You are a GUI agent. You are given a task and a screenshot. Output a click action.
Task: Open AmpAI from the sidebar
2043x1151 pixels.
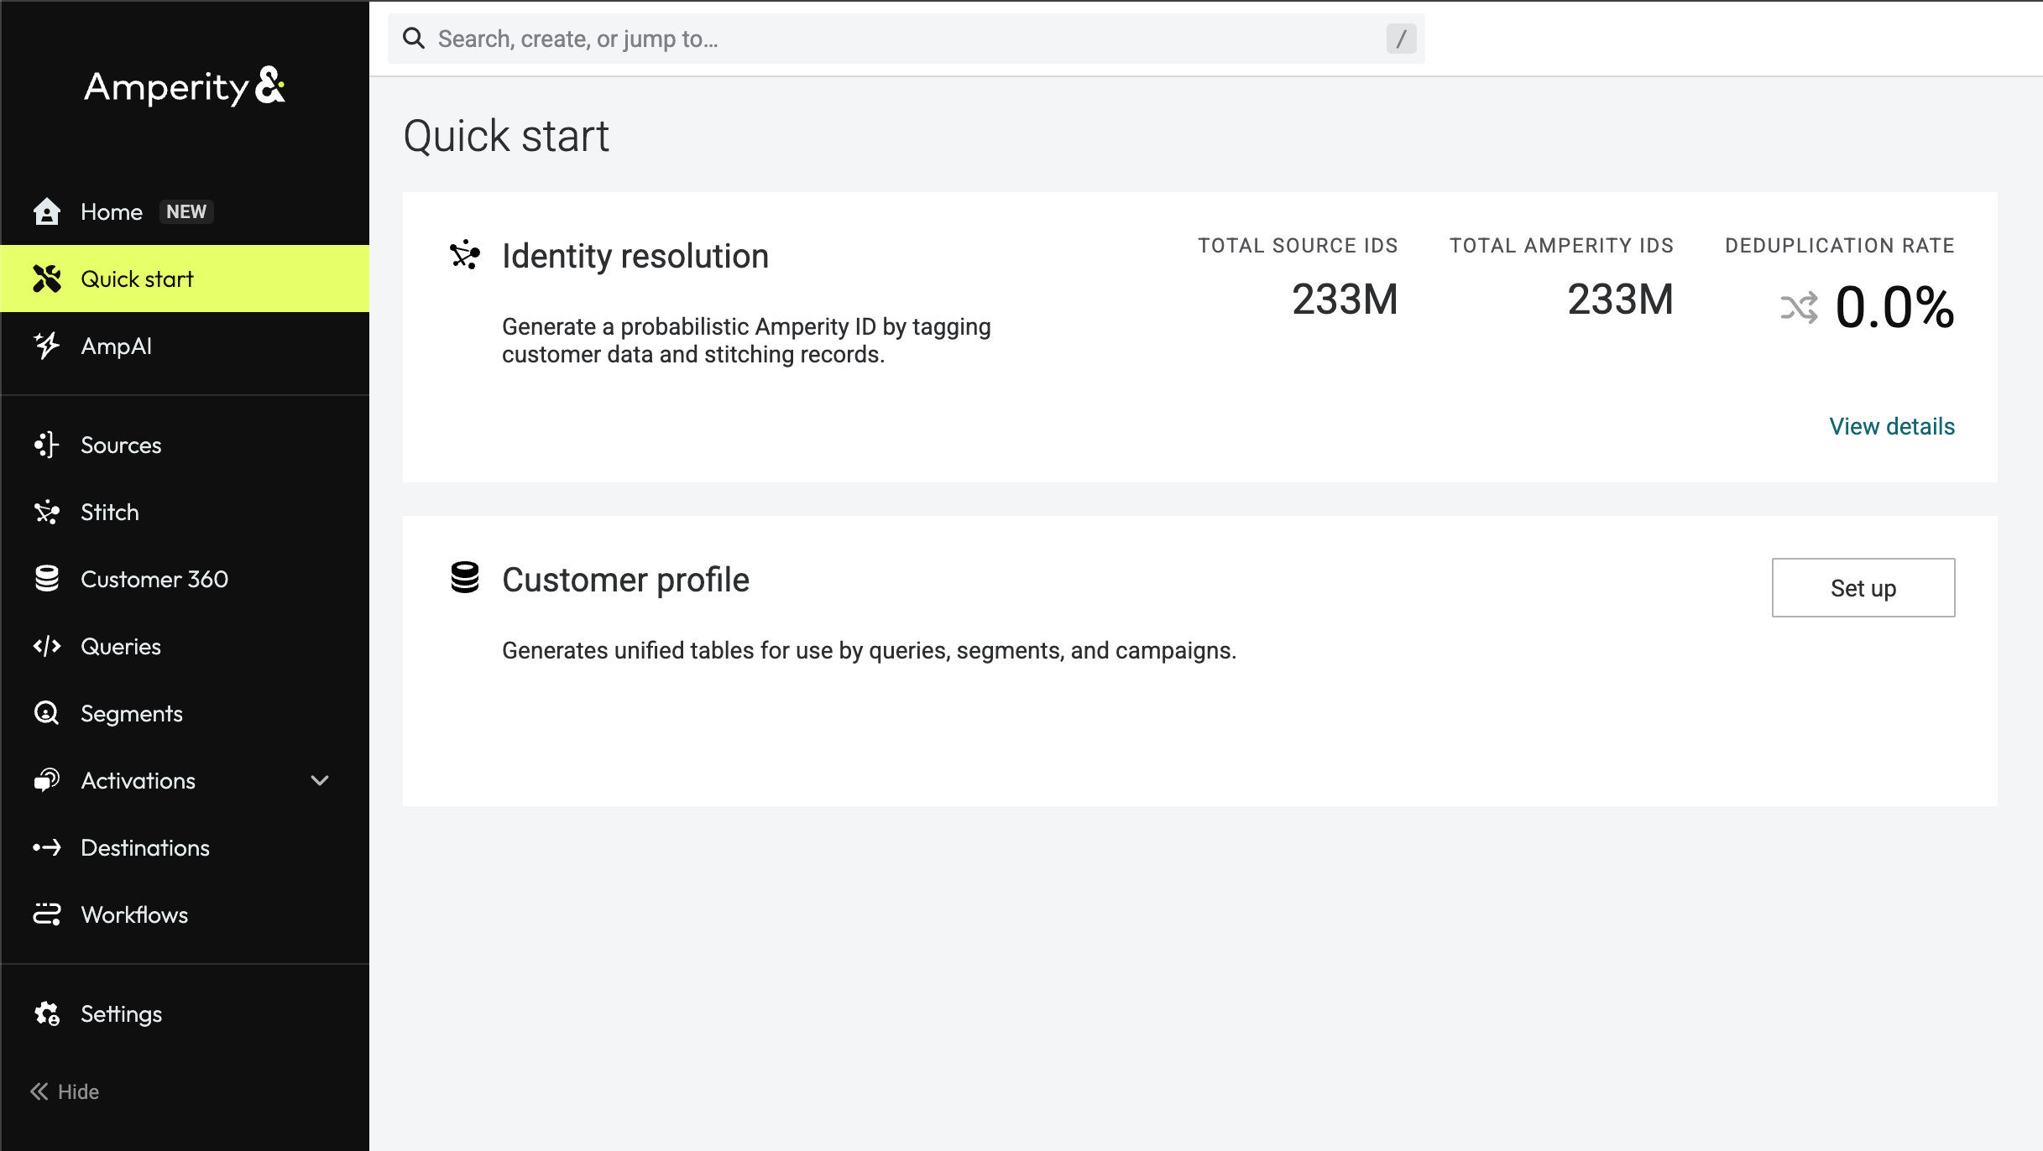point(185,346)
